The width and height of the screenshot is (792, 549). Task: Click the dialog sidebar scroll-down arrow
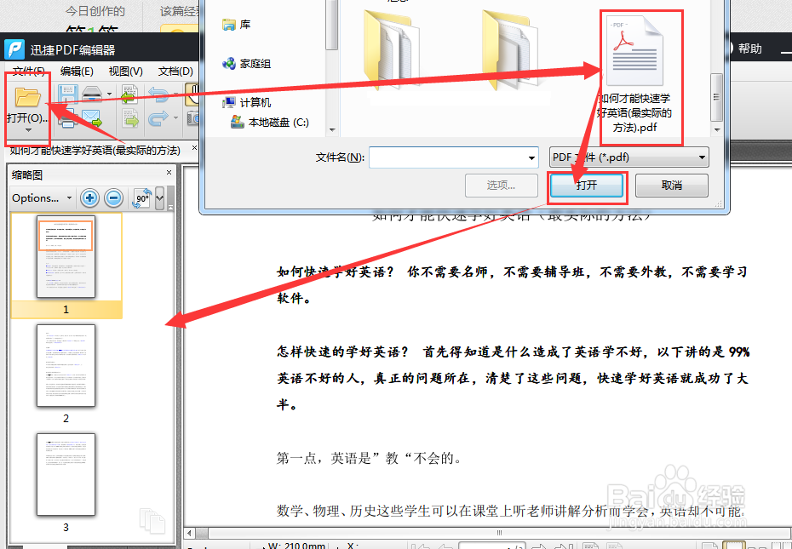pyautogui.click(x=332, y=130)
